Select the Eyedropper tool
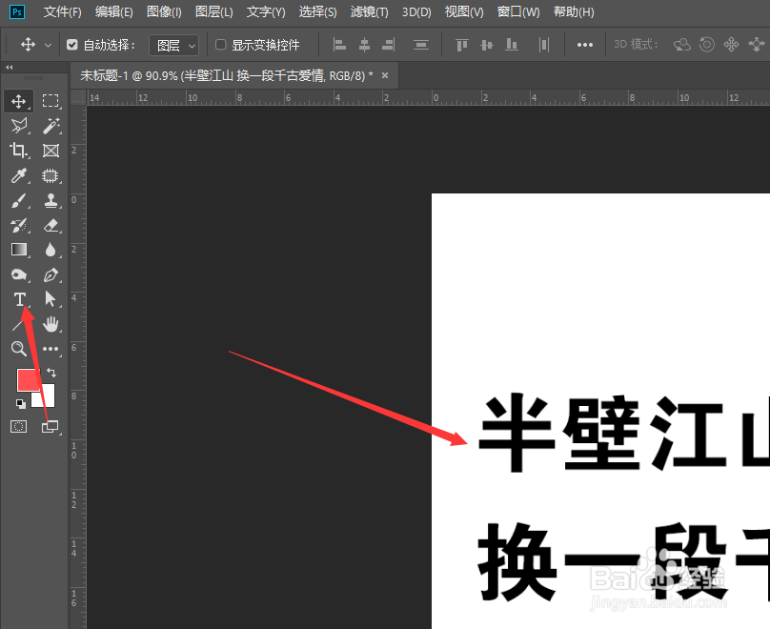770x629 pixels. click(19, 175)
